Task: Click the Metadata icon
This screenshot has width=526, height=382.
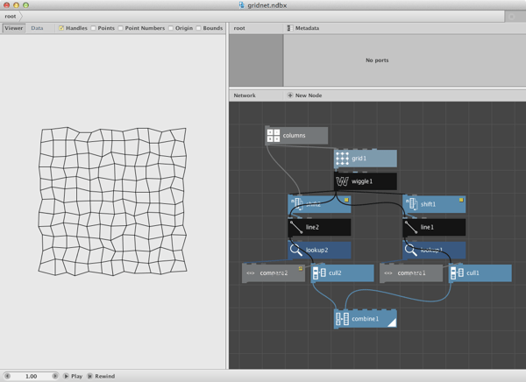Action: click(290, 28)
